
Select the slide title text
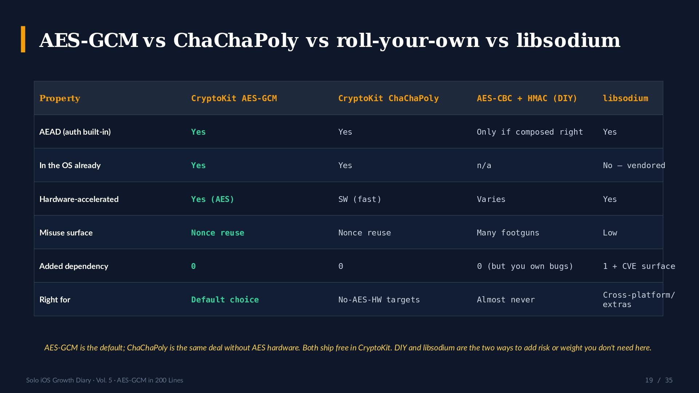coord(330,40)
